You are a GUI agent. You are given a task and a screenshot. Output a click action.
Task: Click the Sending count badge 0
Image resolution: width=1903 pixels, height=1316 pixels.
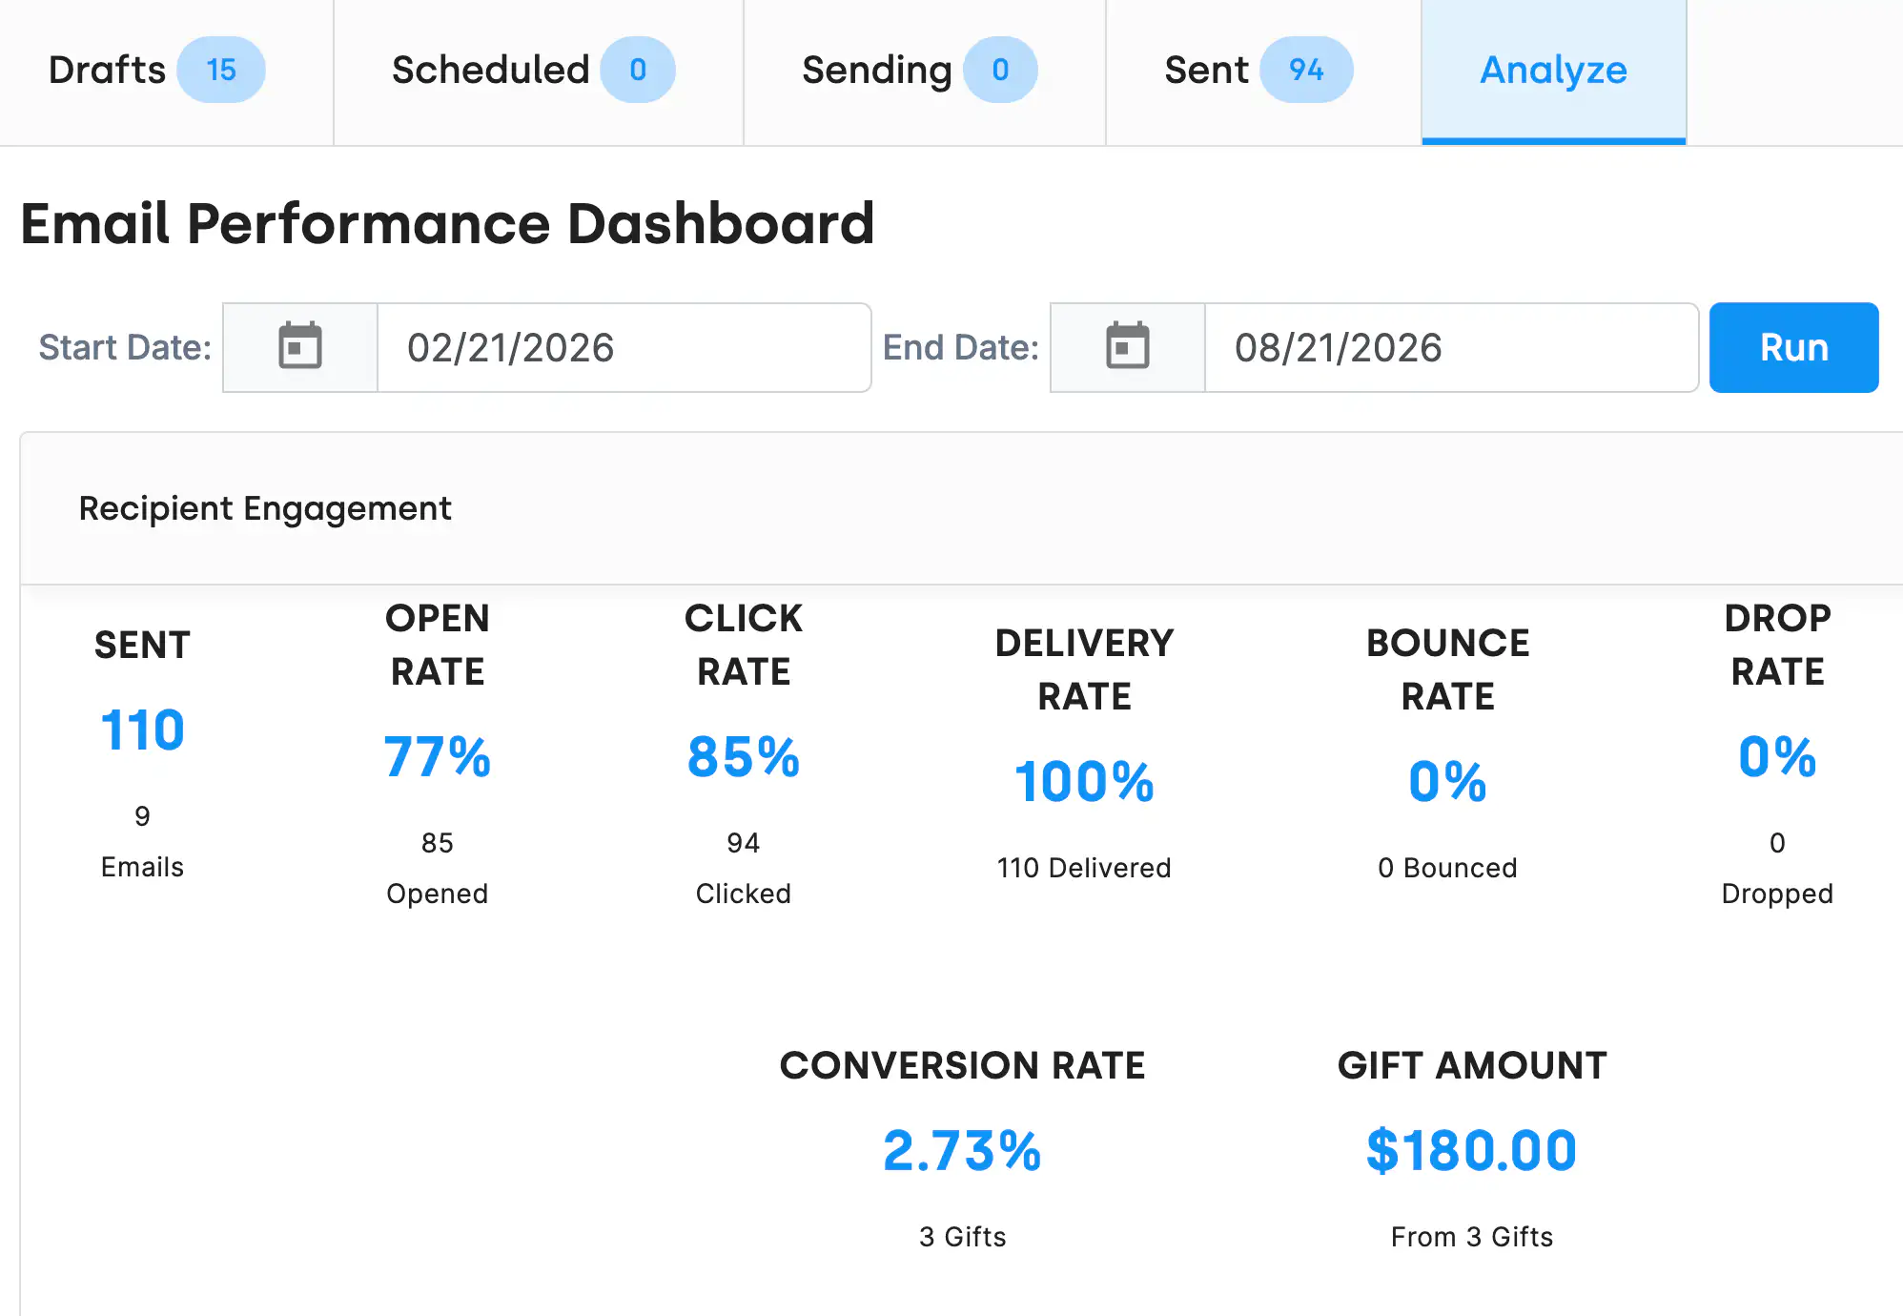pyautogui.click(x=1000, y=70)
